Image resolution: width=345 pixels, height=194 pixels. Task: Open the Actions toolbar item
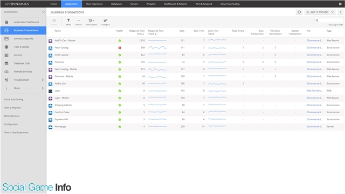coord(79,22)
